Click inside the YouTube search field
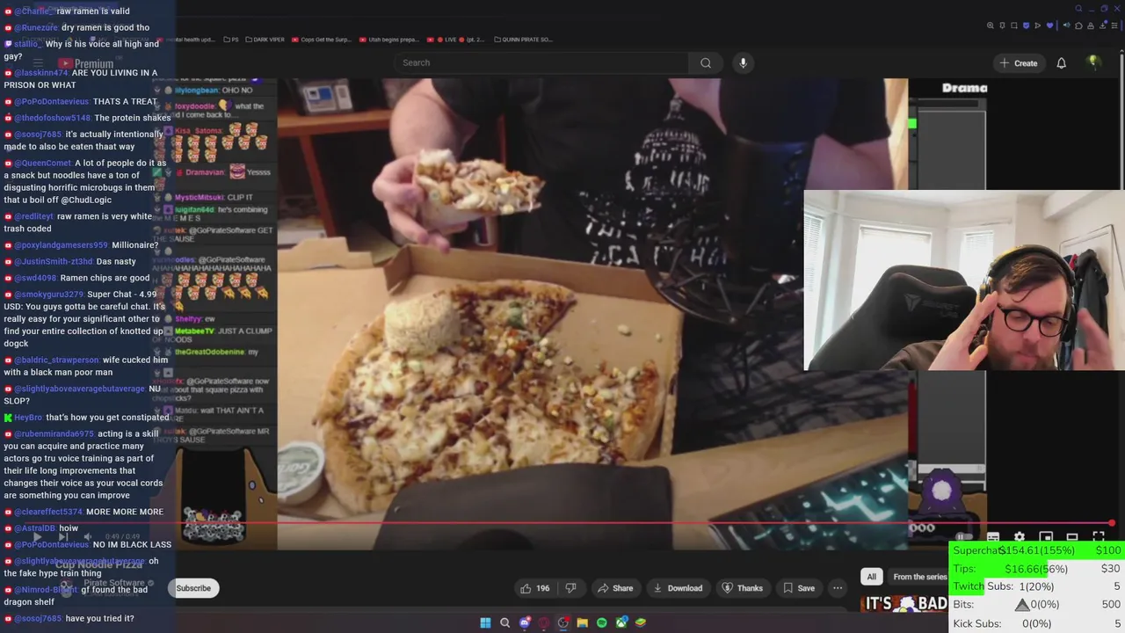 (541, 62)
